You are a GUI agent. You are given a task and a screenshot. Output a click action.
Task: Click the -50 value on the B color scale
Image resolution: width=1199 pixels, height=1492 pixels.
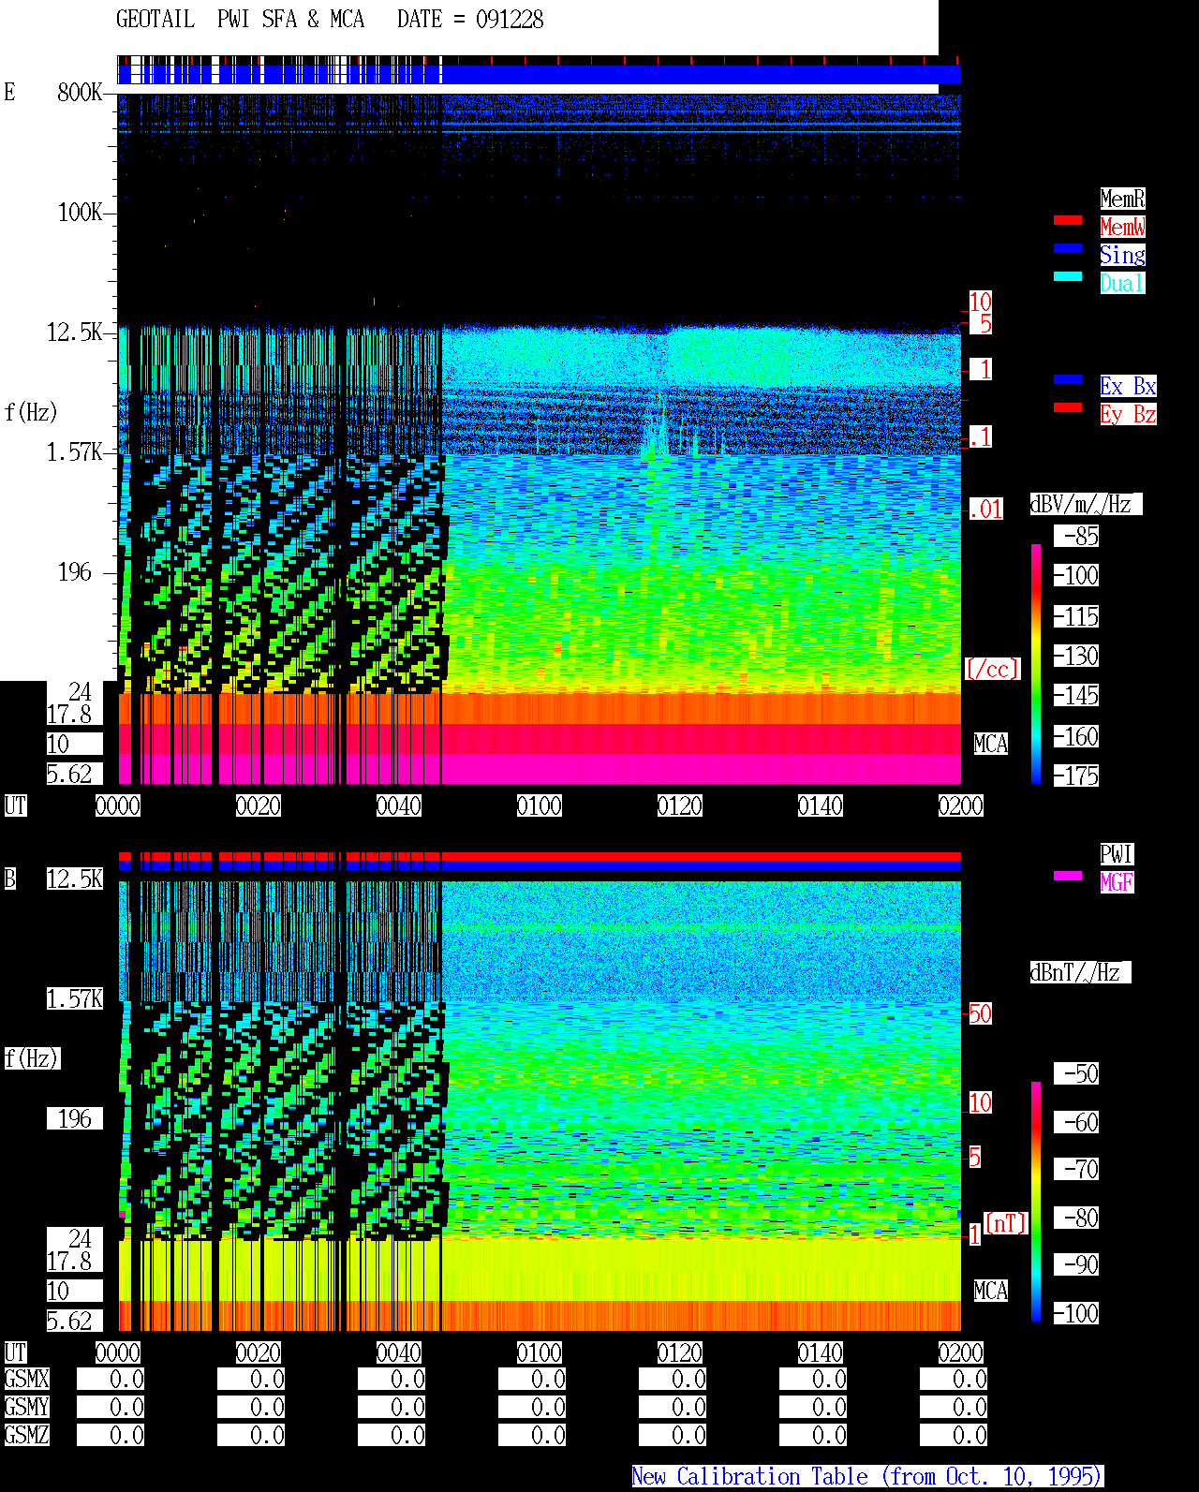click(x=1077, y=1073)
